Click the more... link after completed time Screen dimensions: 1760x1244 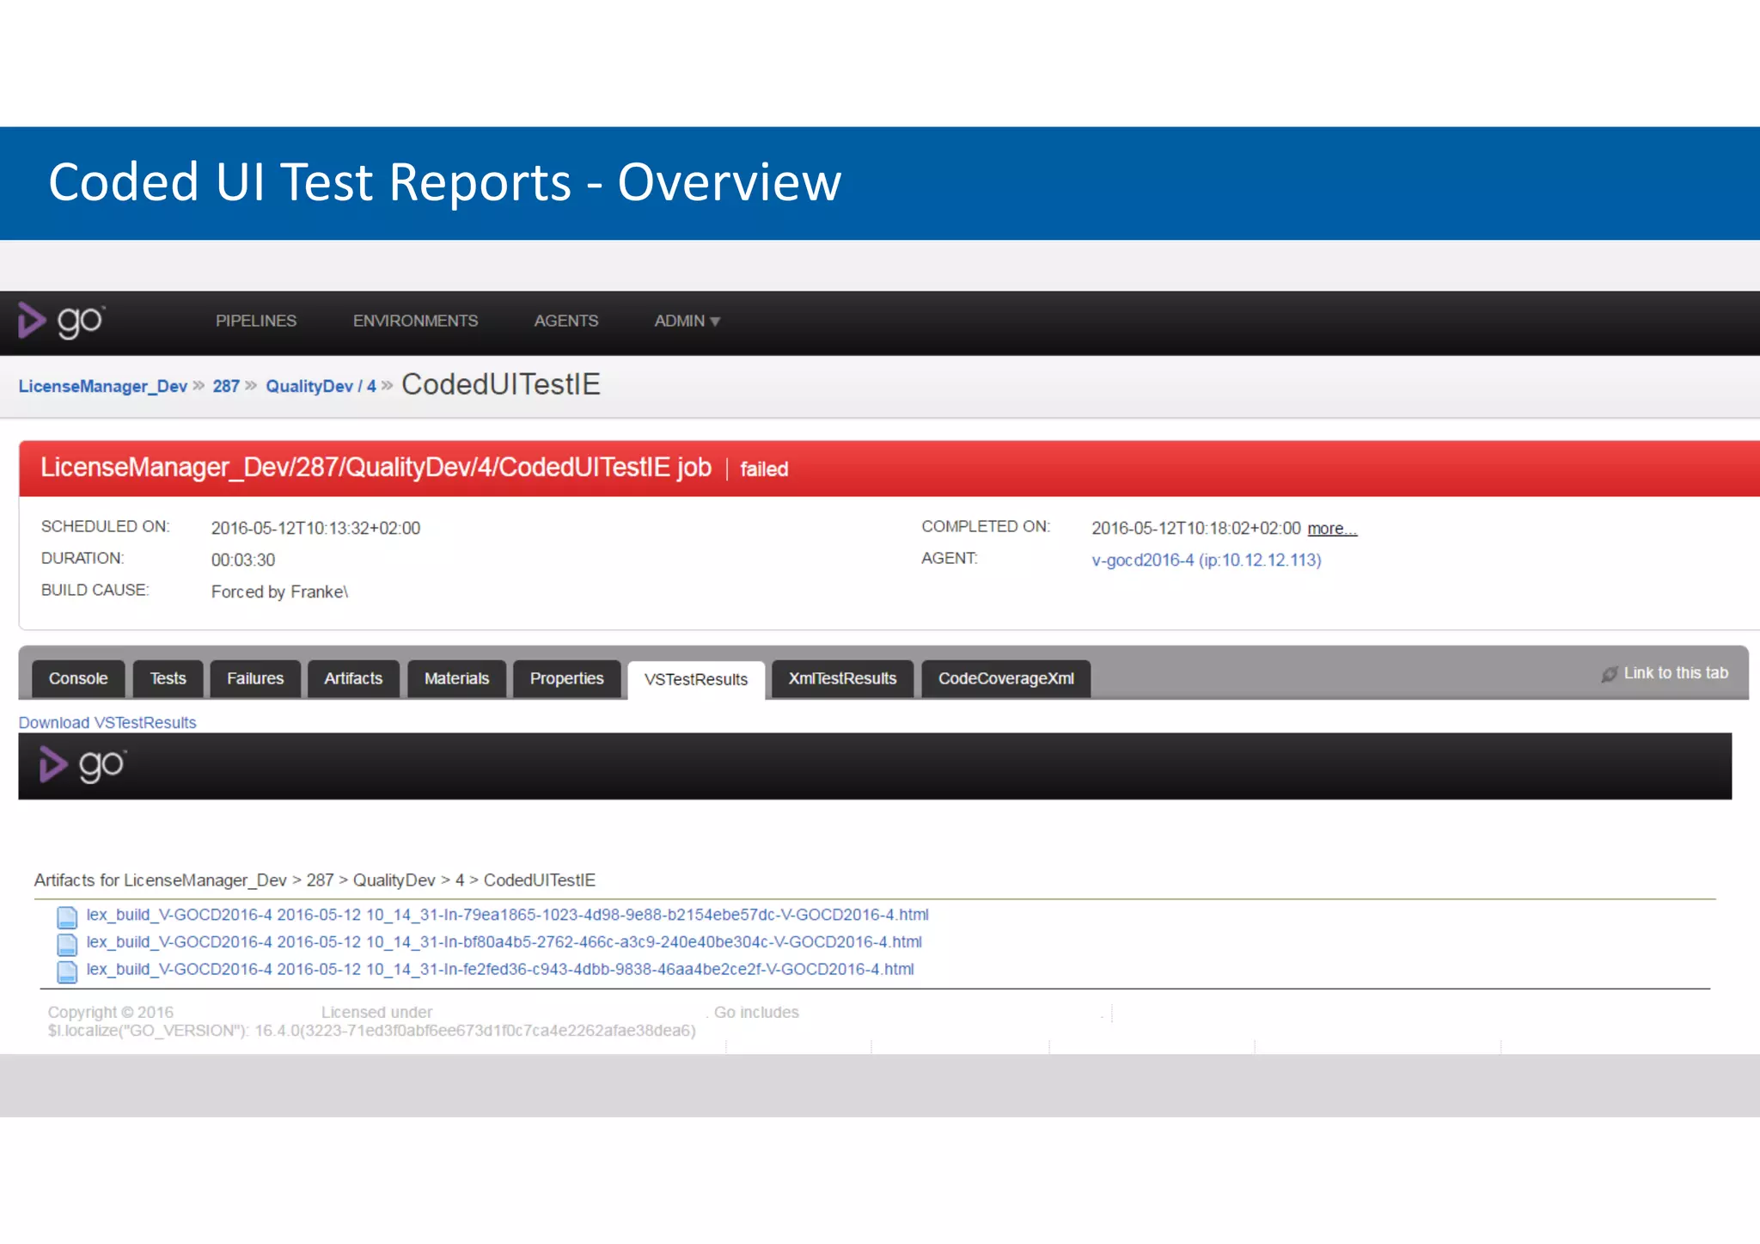pyautogui.click(x=1332, y=529)
